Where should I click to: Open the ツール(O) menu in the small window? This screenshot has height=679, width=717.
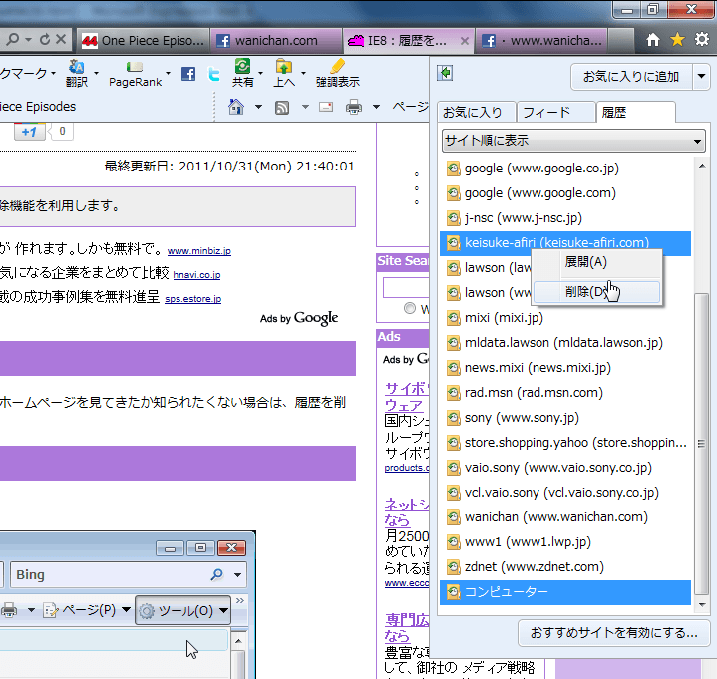[182, 610]
